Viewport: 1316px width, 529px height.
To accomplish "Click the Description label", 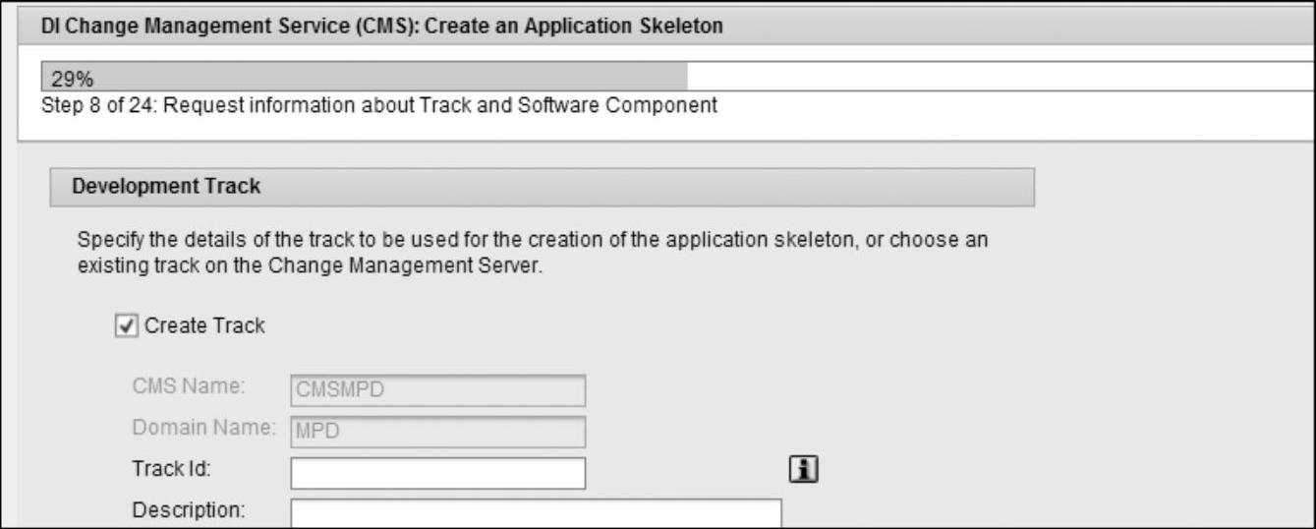I will coord(188,509).
